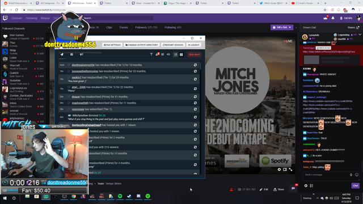Open chat settings gear
The image size is (363, 204).
pyautogui.click(x=306, y=185)
